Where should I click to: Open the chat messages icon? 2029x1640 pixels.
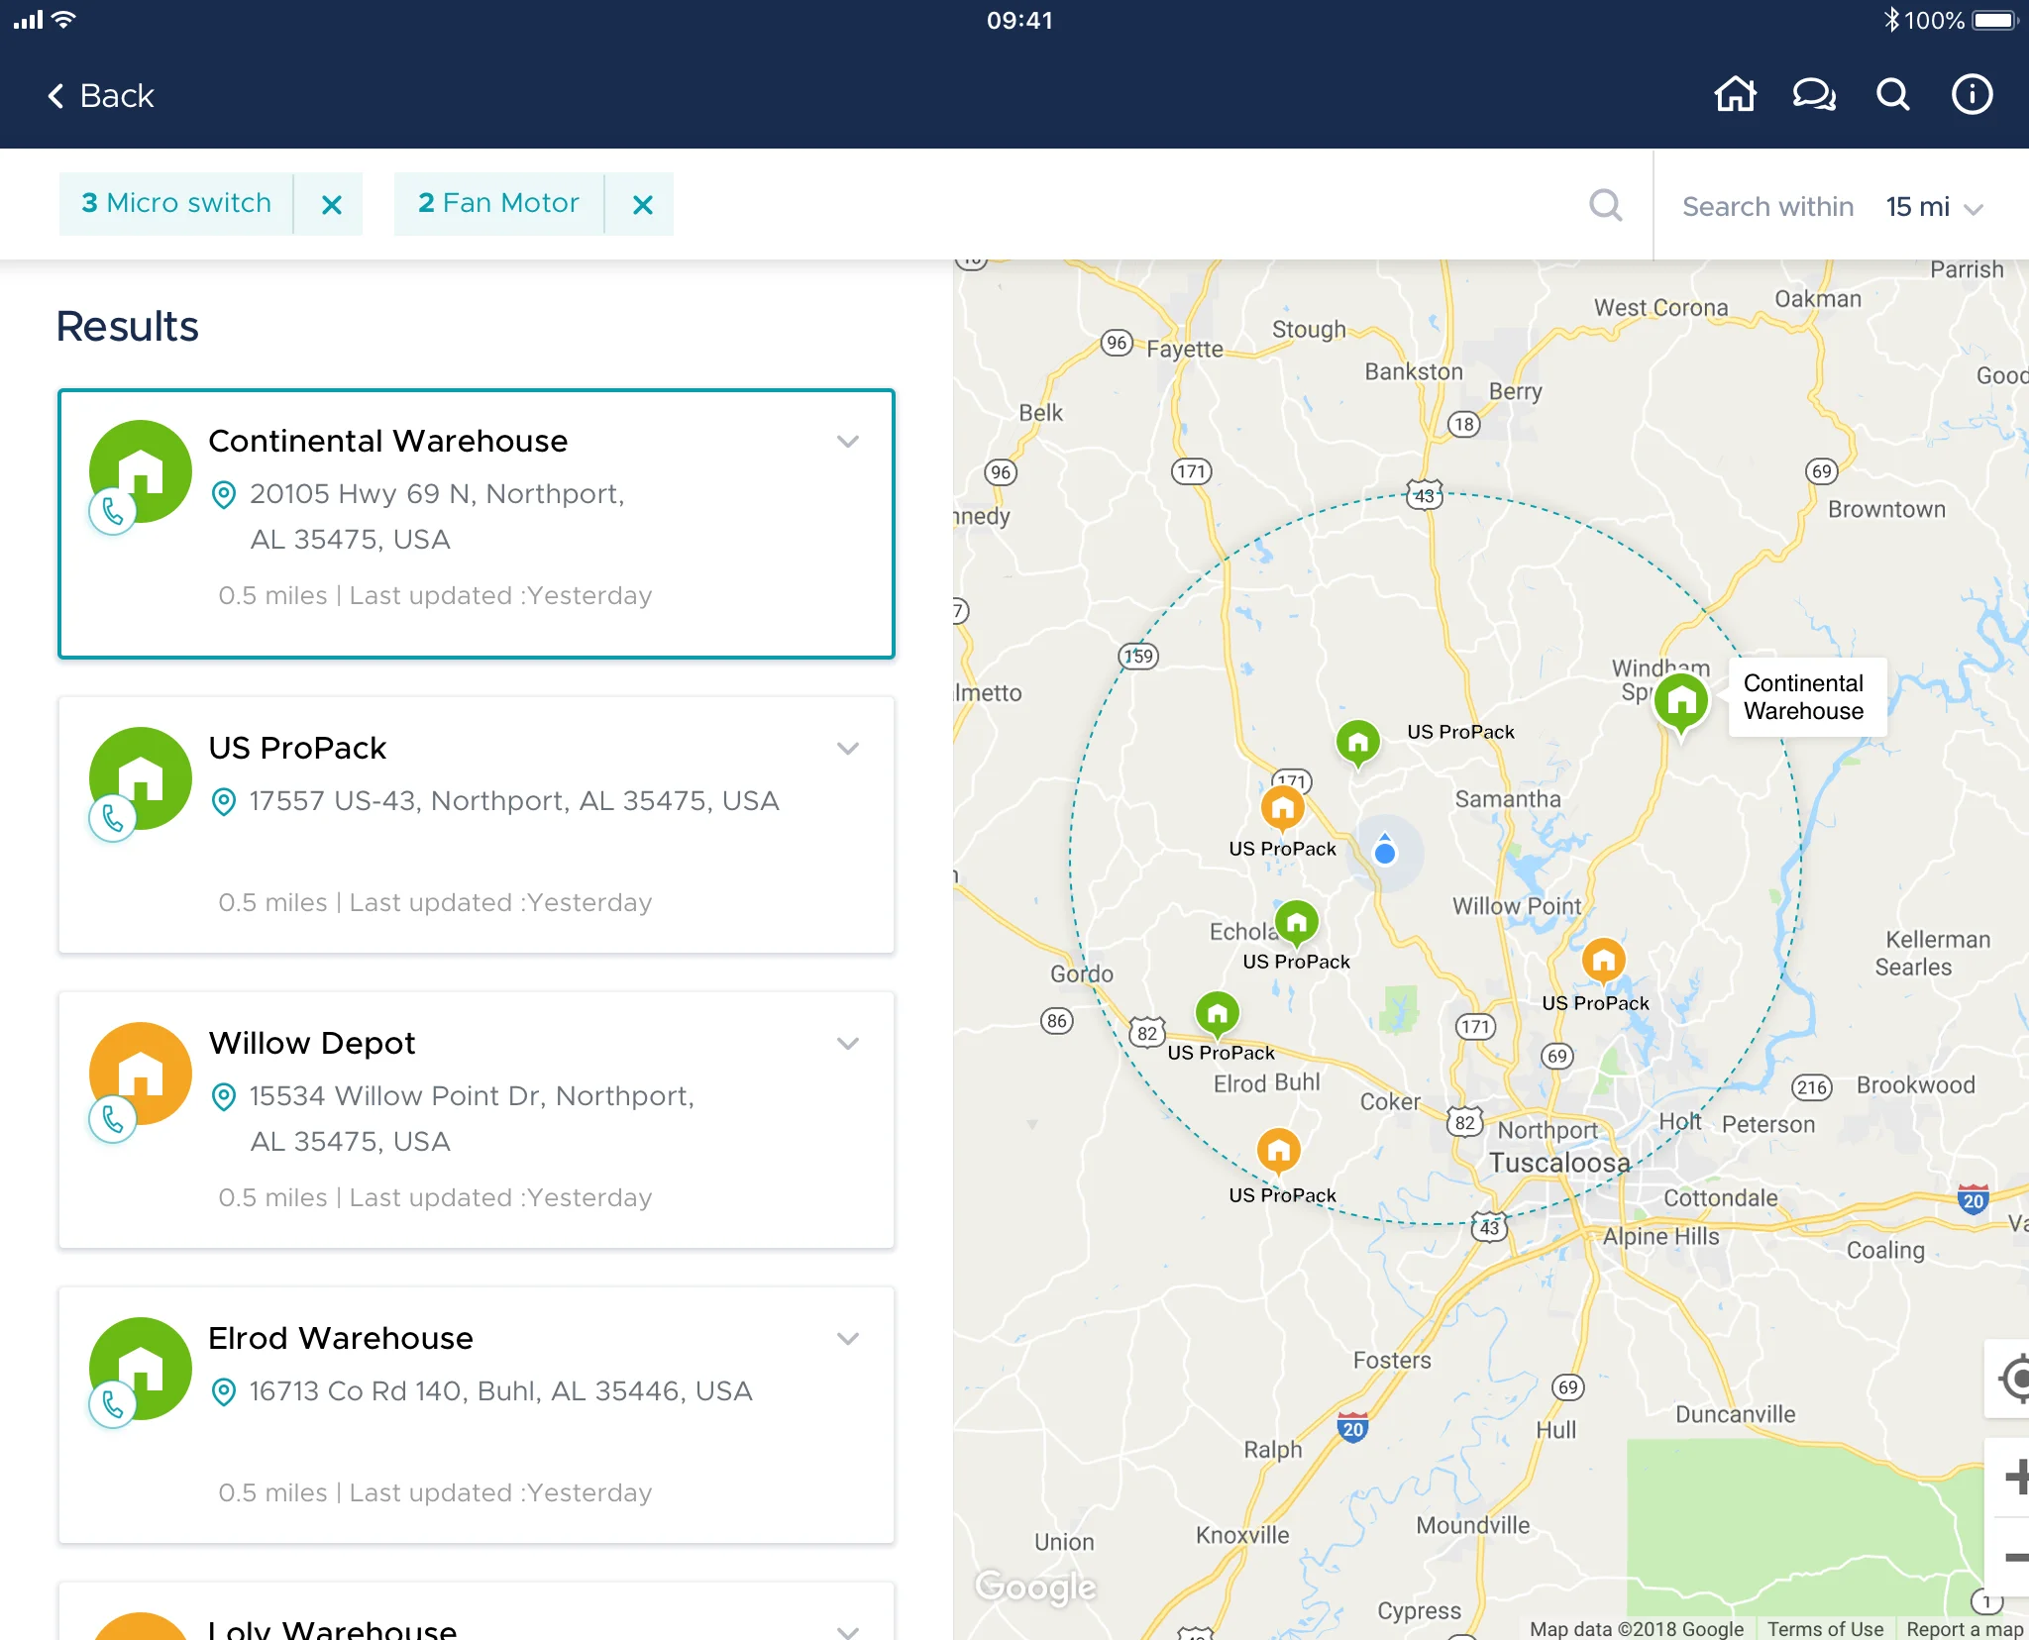pos(1814,95)
